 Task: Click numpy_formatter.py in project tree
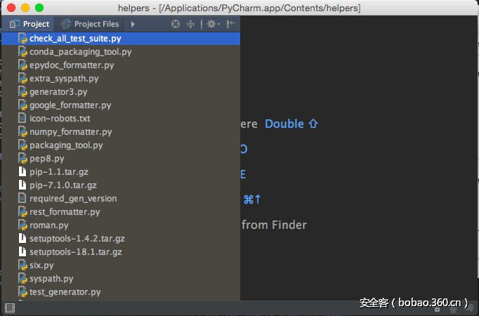121,132
